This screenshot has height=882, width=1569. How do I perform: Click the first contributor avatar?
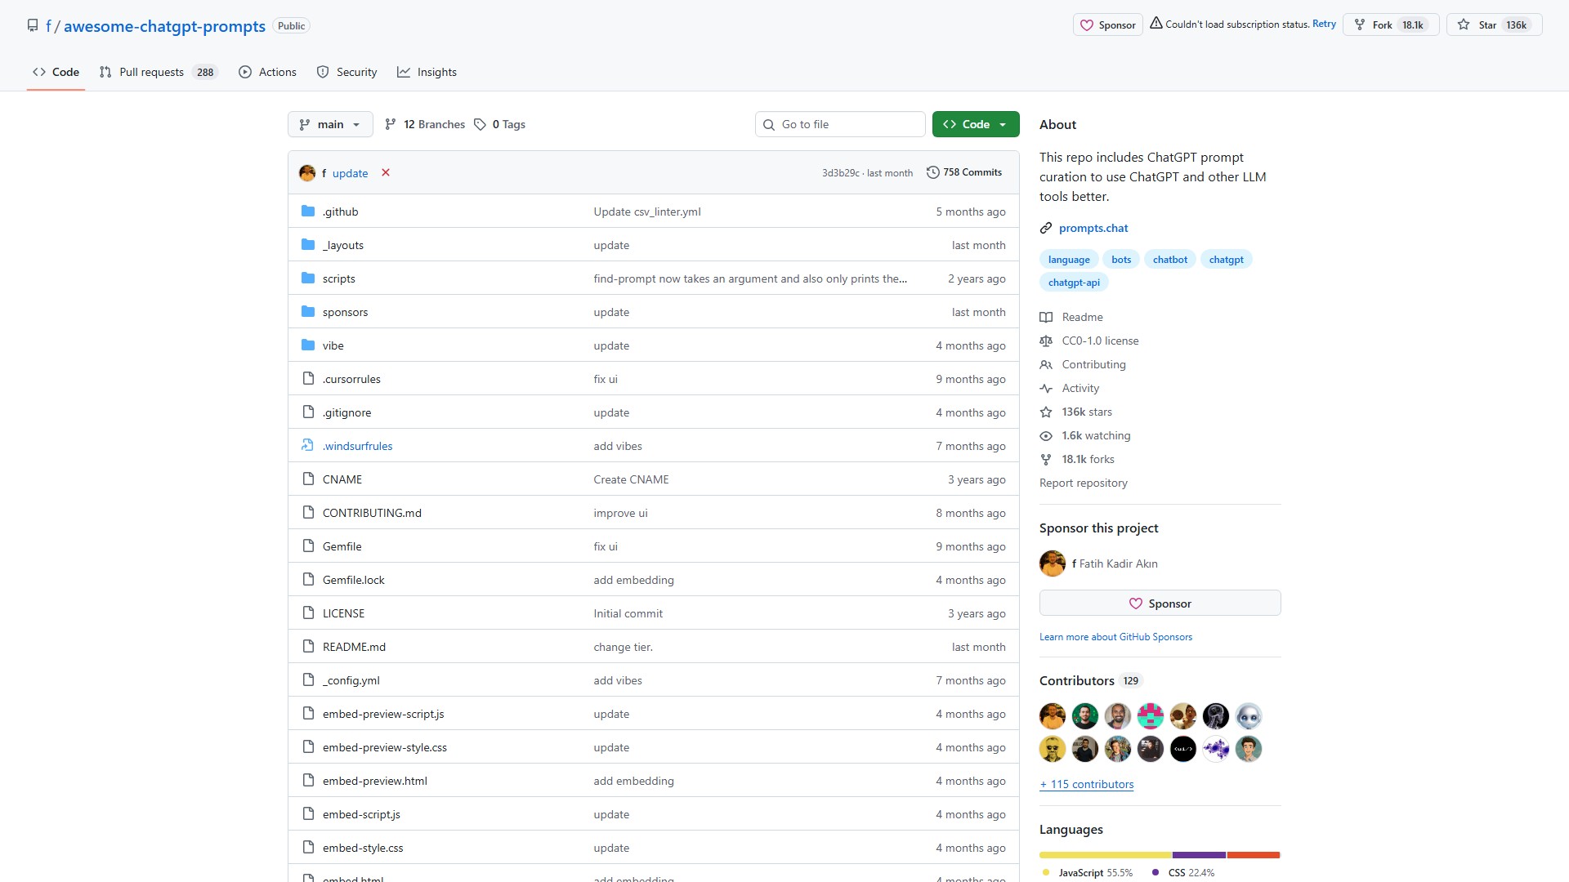tap(1053, 716)
